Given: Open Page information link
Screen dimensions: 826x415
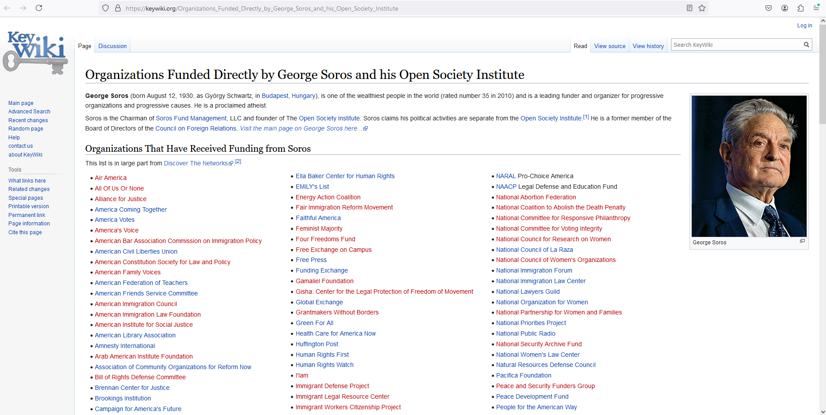Looking at the screenshot, I should [x=29, y=224].
